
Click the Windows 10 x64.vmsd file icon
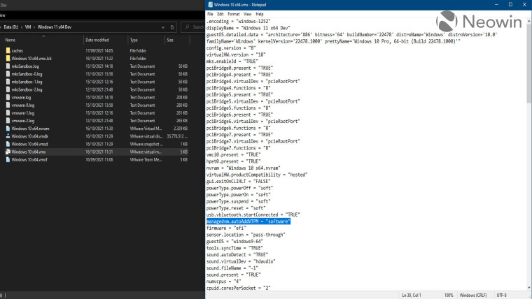[8, 144]
